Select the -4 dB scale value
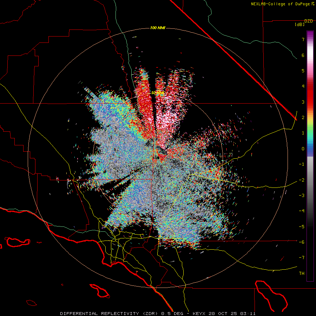316x316 pixels. (x=302, y=211)
